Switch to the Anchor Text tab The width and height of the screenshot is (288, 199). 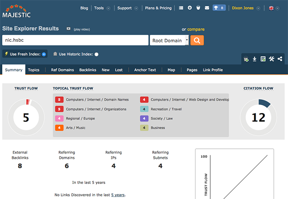click(145, 70)
